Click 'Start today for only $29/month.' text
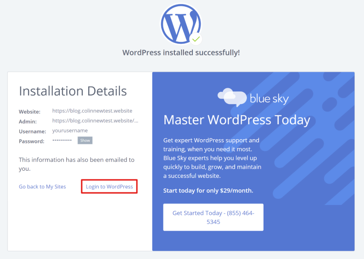Screen dimensions: 364x259 [x=208, y=191]
